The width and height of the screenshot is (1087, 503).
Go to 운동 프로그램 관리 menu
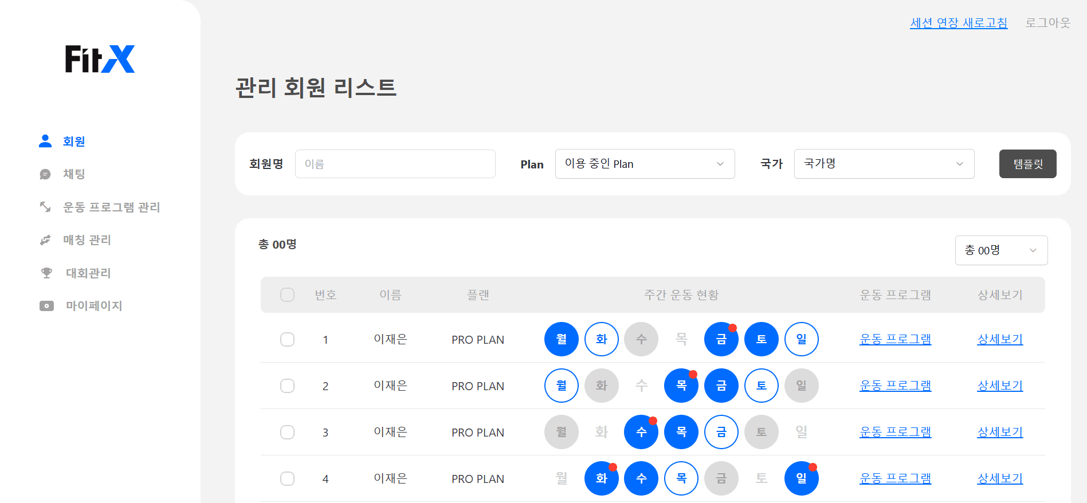click(x=111, y=207)
